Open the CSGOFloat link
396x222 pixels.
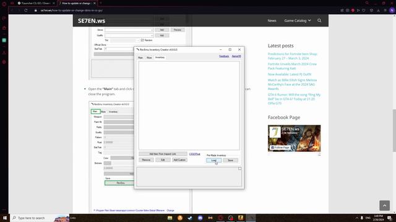(194, 154)
